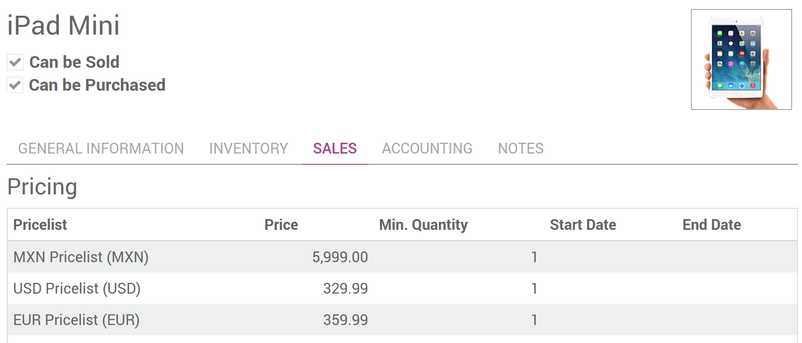The height and width of the screenshot is (343, 802).
Task: Disable the Can be Purchased option
Action: [x=15, y=85]
